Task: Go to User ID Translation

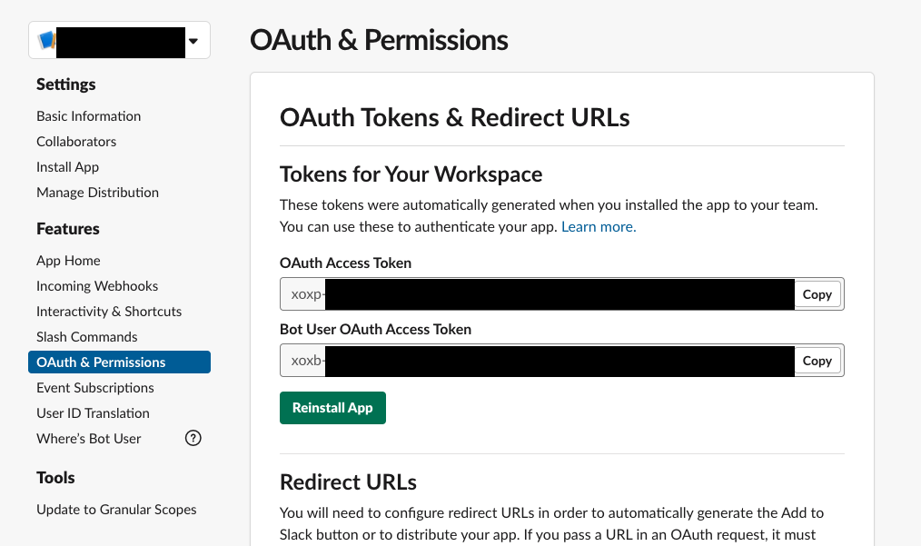Action: (93, 413)
